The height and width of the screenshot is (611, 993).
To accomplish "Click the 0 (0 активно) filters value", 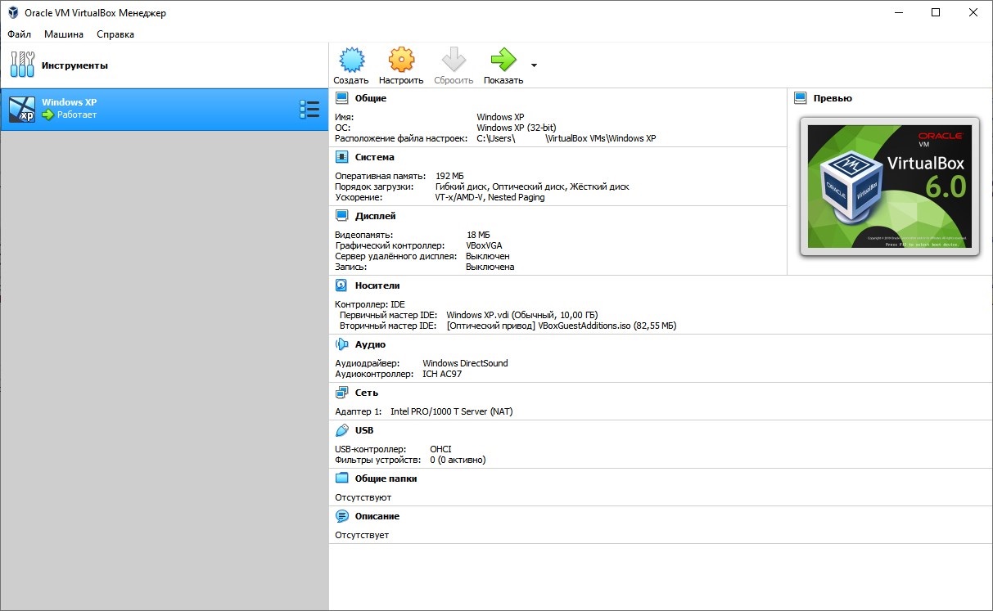I will tap(458, 460).
